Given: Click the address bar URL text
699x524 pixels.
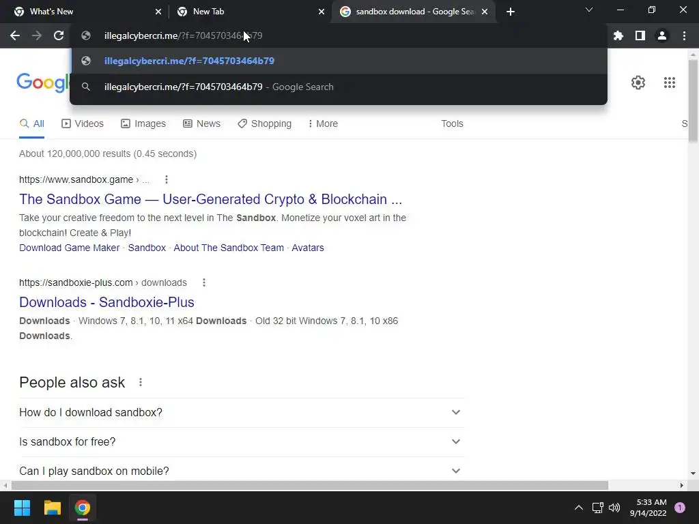Looking at the screenshot, I should (183, 35).
